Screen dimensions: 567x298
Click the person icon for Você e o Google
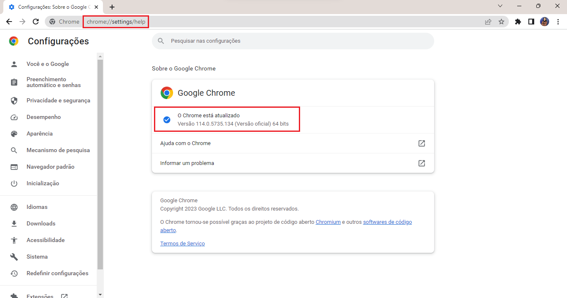click(14, 64)
